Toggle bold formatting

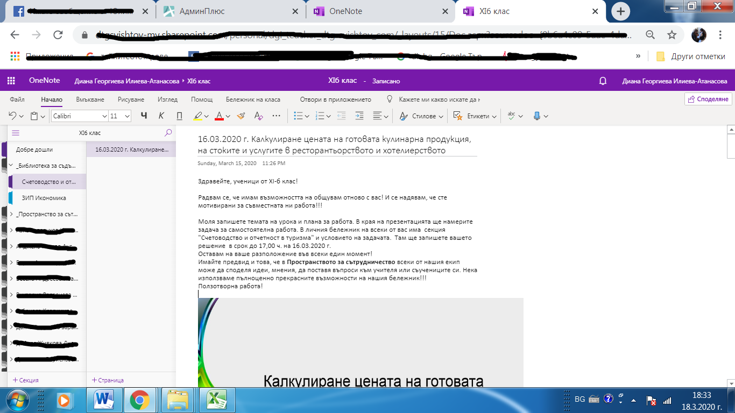144,116
